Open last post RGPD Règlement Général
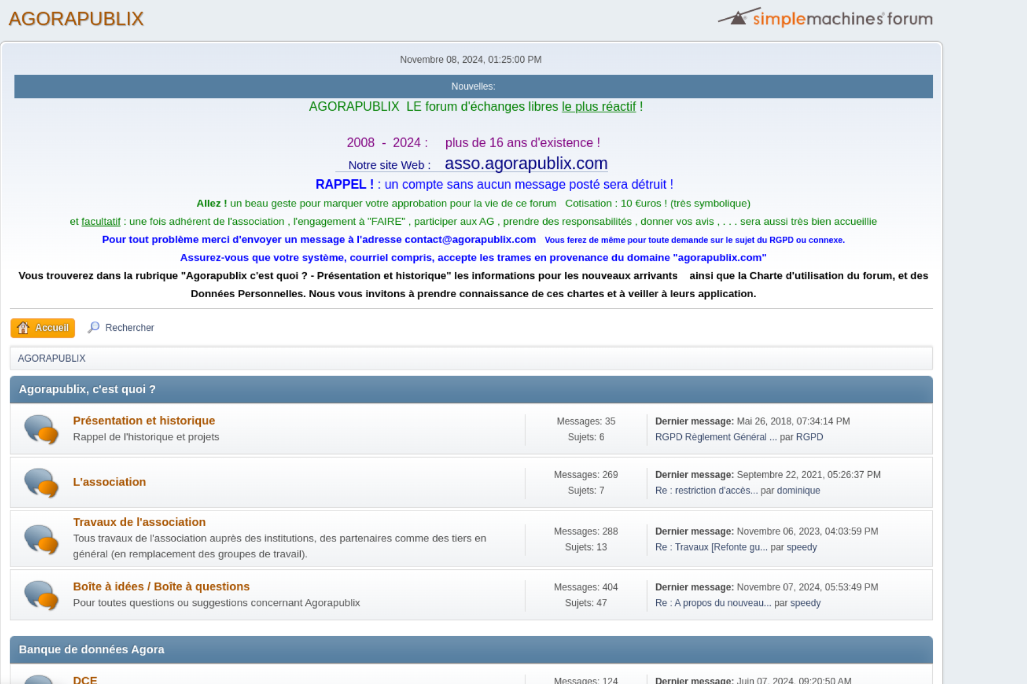Viewport: 1027px width, 684px height. pyautogui.click(x=716, y=437)
